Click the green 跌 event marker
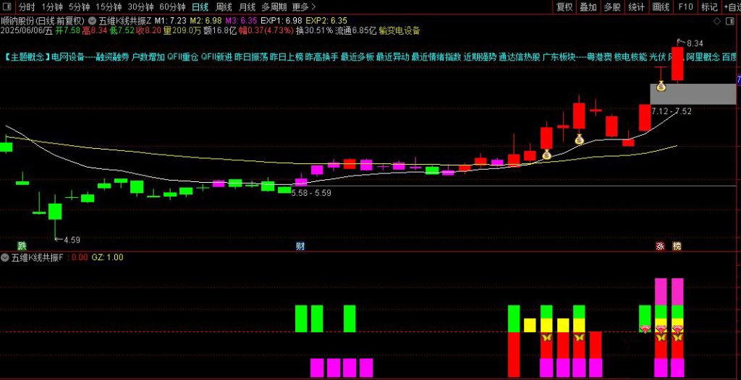The image size is (741, 380). pos(22,246)
